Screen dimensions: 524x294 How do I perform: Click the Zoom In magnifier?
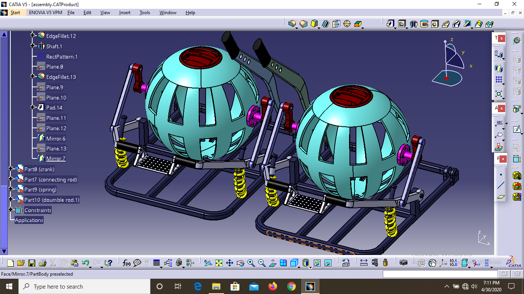pyautogui.click(x=251, y=263)
